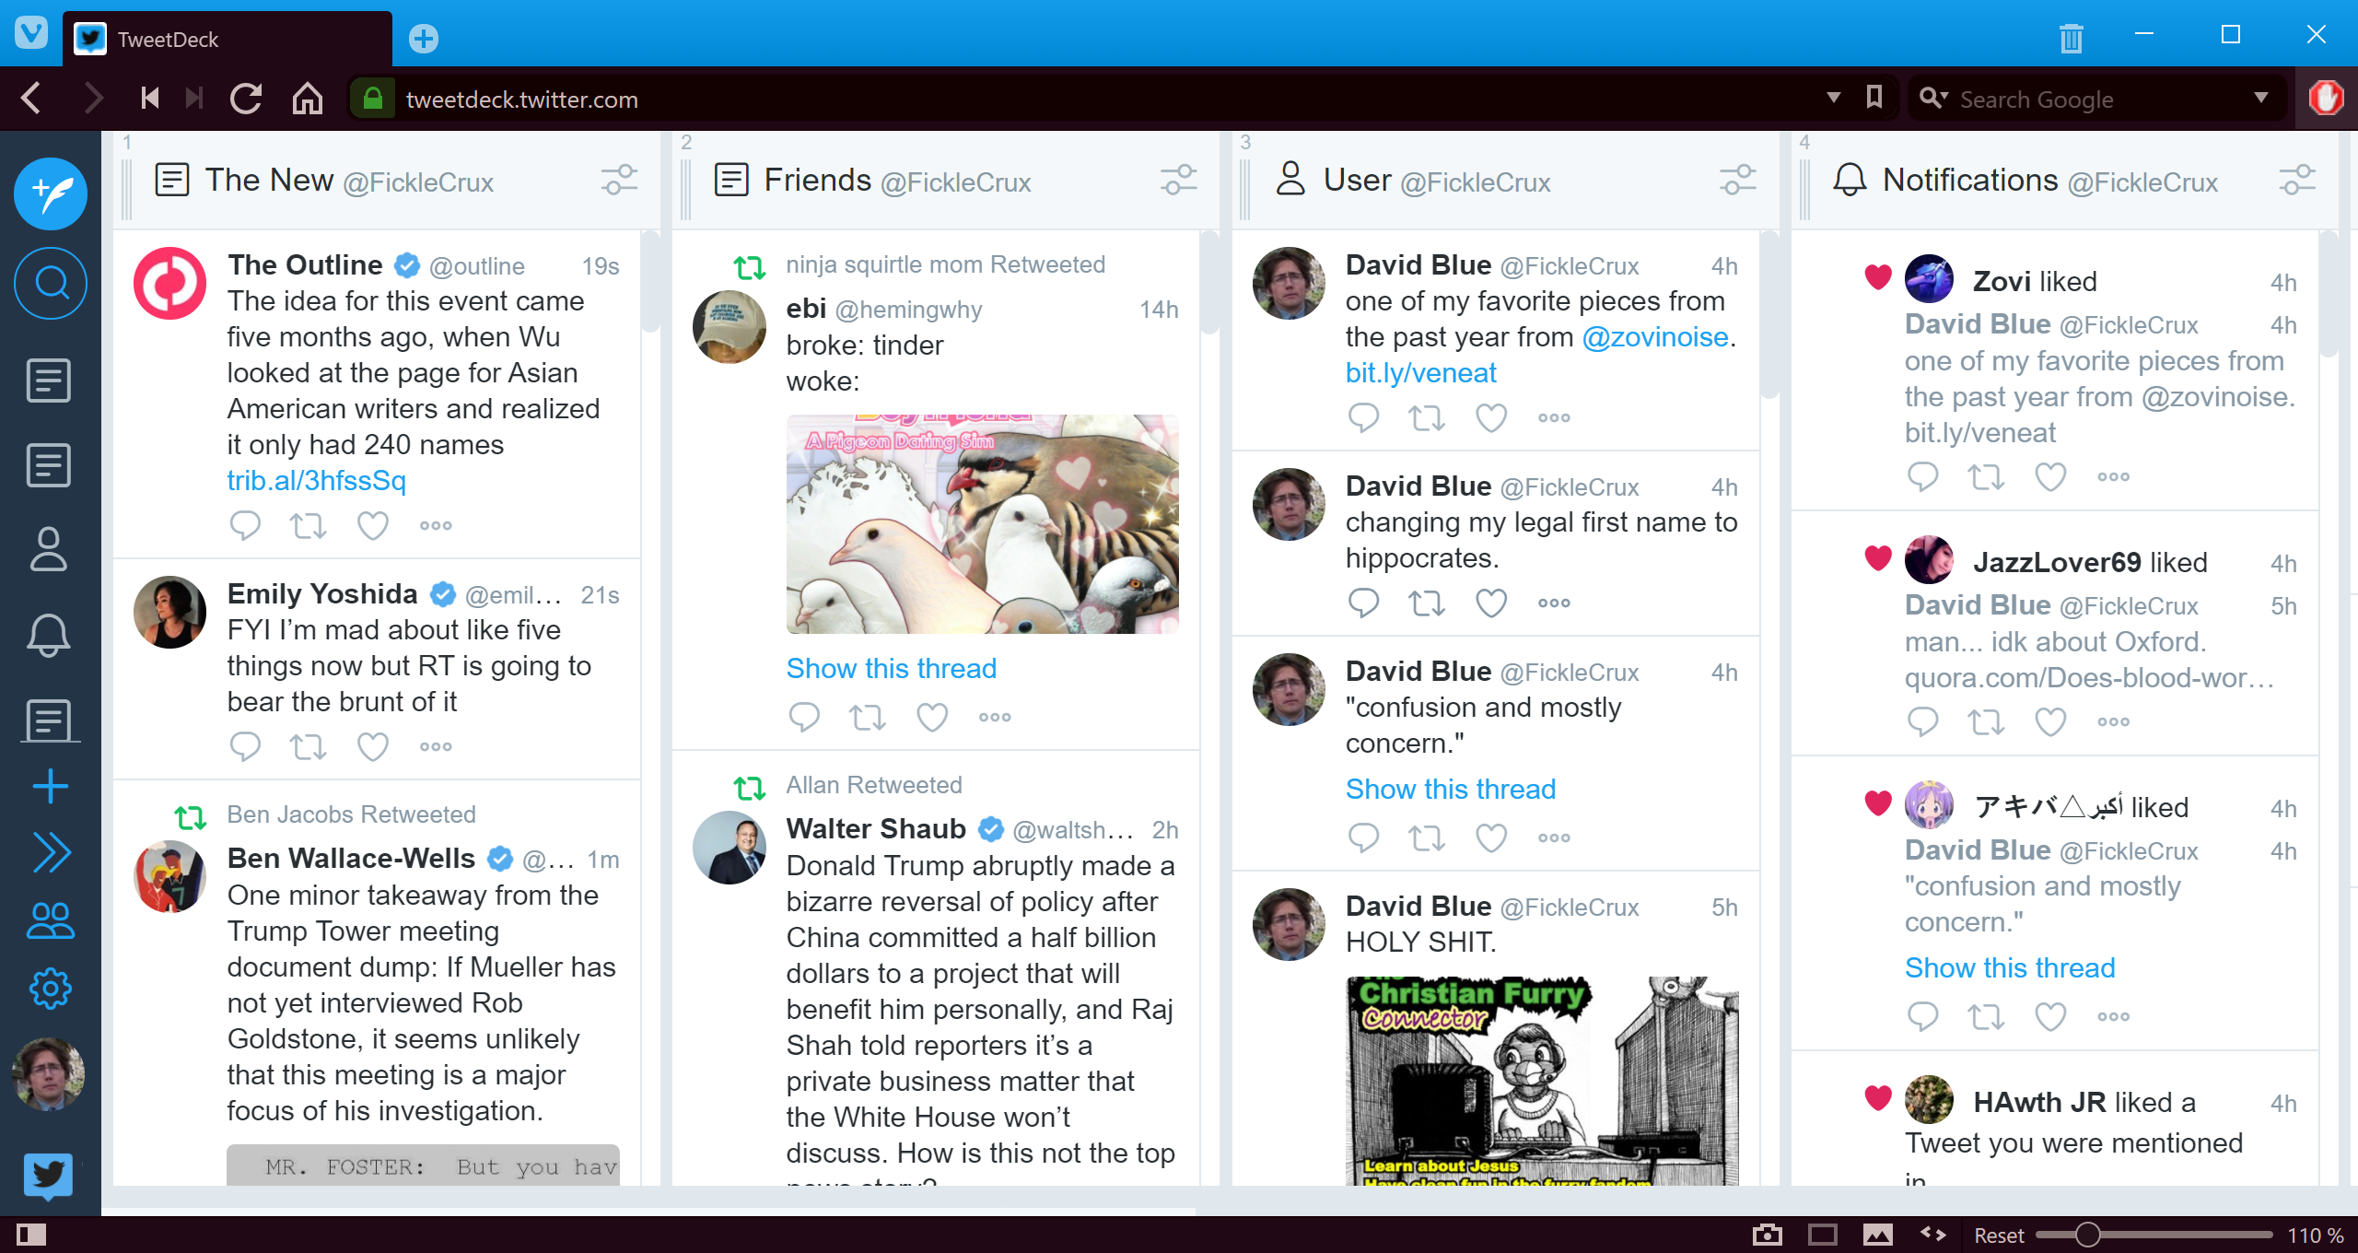Open the Christian Furry Connector image

click(x=1542, y=1081)
